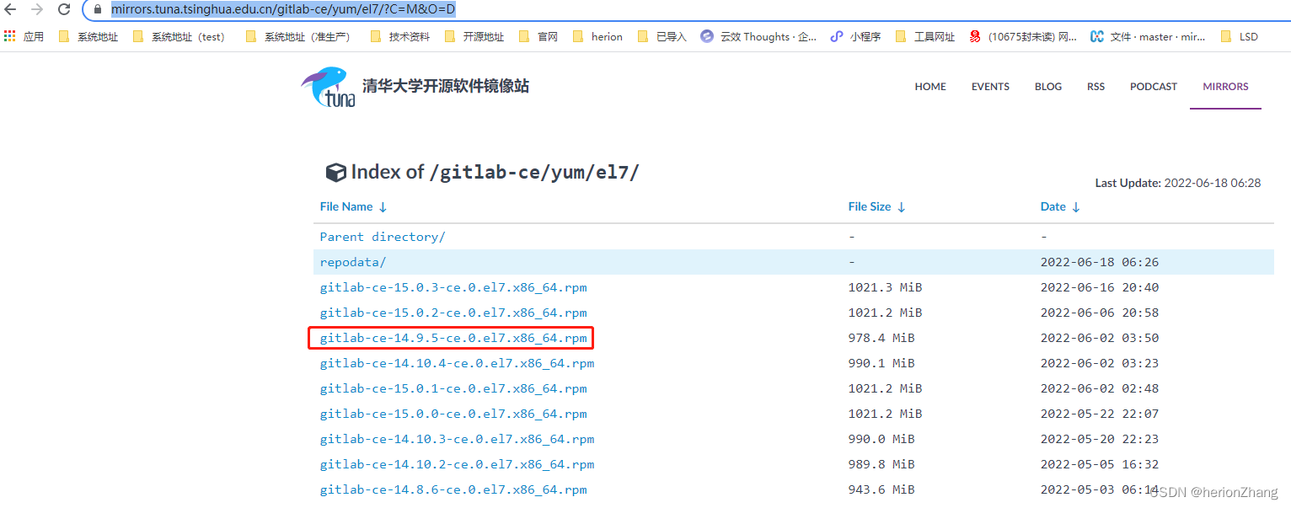Screen dimensions: 1291x508
Task: Open PODCAST navigation item
Action: 1154,87
